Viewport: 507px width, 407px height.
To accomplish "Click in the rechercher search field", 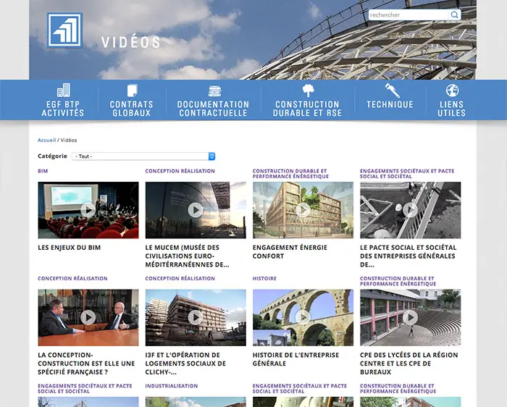I will (x=408, y=14).
